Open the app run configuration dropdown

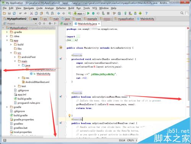pyautogui.click(x=79, y=13)
